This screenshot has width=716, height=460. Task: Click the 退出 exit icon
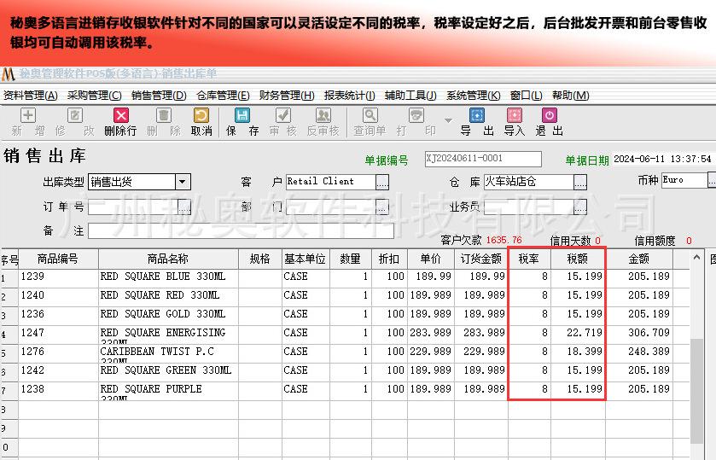[550, 115]
